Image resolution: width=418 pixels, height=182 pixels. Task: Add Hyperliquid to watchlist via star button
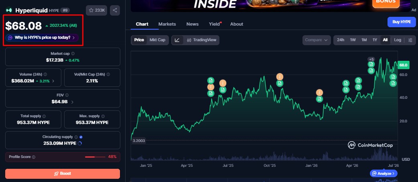coord(97,10)
